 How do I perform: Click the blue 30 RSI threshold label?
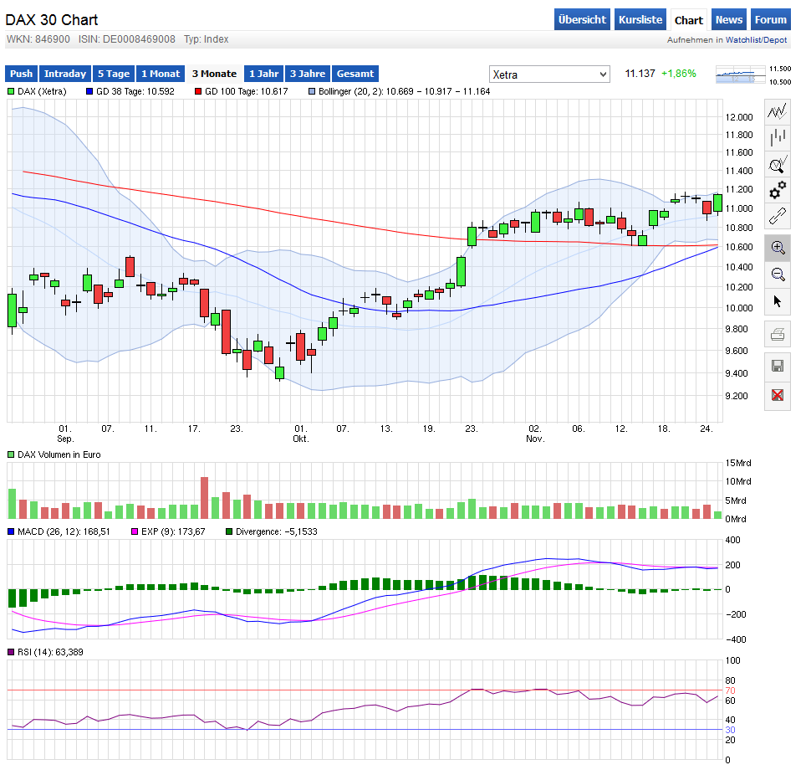pyautogui.click(x=730, y=730)
